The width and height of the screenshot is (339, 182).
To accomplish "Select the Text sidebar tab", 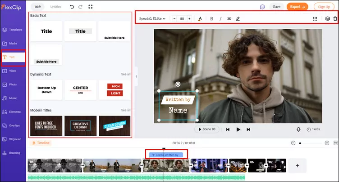I will click(x=13, y=58).
